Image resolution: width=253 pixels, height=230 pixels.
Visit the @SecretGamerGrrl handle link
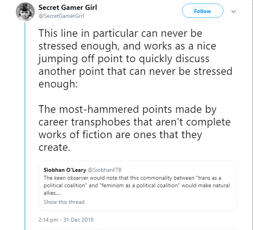coord(61,16)
